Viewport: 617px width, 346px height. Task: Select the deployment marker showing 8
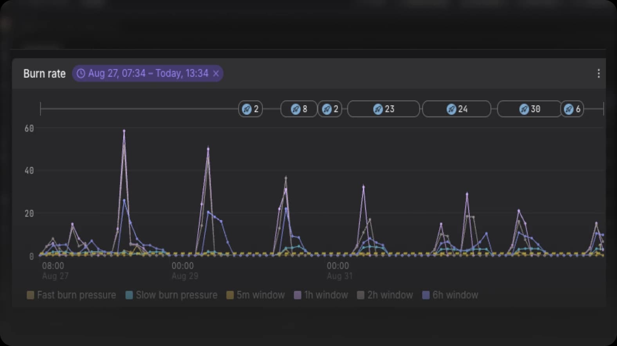point(299,109)
